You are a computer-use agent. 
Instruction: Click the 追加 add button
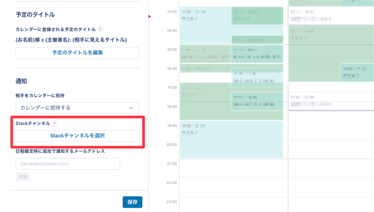click(x=23, y=177)
